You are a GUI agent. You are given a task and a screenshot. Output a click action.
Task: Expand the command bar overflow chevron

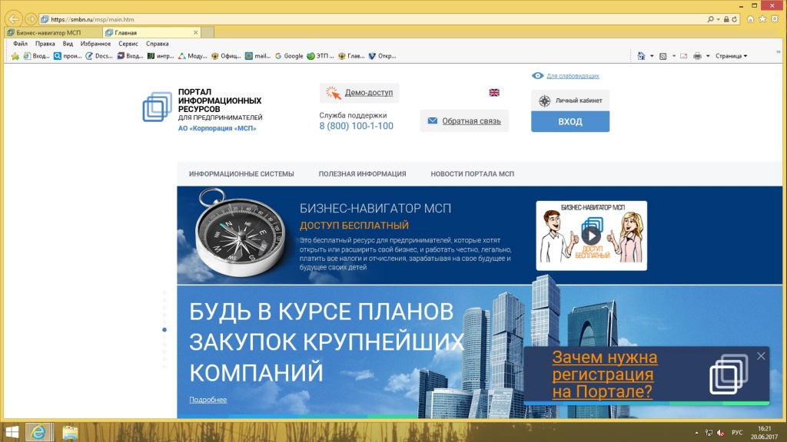[779, 51]
